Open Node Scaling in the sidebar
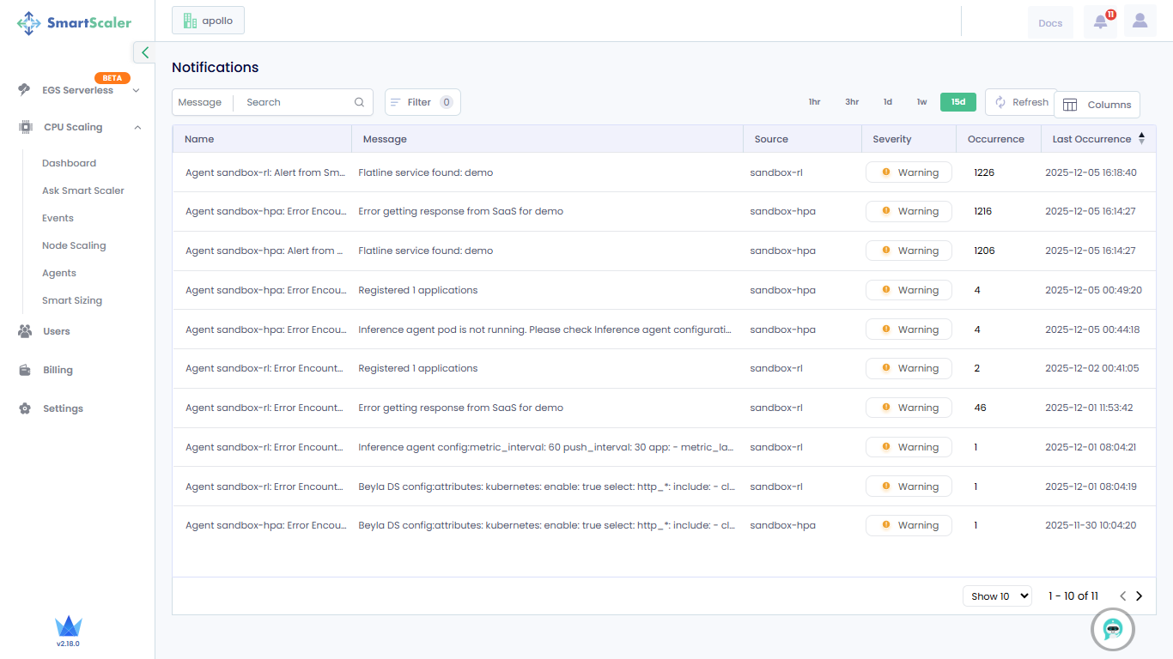1173x659 pixels. coord(74,245)
